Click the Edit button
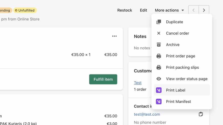Viewport: 223px width, 125px height. point(143,10)
